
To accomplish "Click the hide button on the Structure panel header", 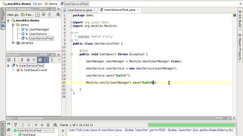I will (59, 55).
